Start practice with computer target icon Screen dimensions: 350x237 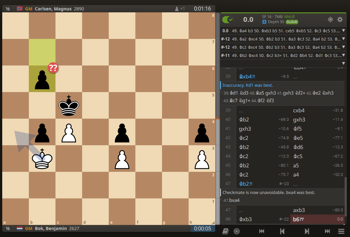click(237, 231)
